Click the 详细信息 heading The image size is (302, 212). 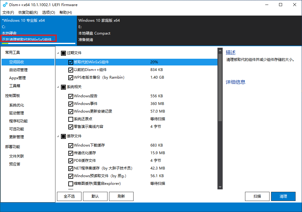coord(235,82)
